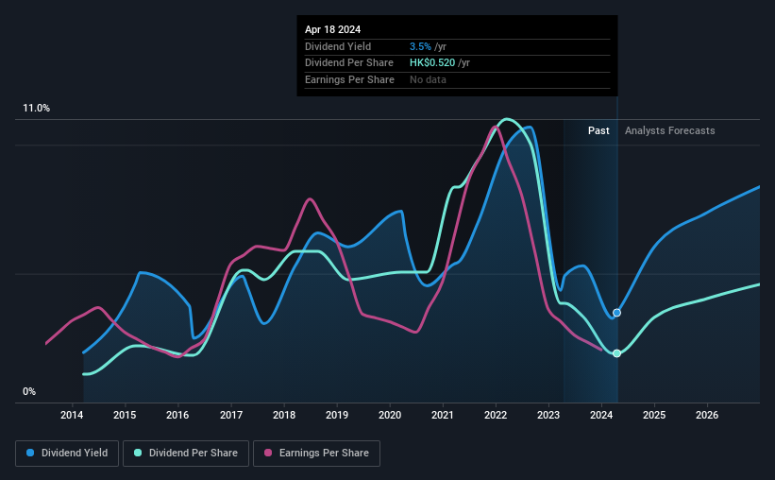Click the 2024 x-axis label
This screenshot has width=775, height=480.
pyautogui.click(x=601, y=415)
